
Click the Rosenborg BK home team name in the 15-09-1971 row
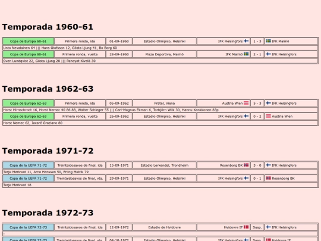point(231,165)
